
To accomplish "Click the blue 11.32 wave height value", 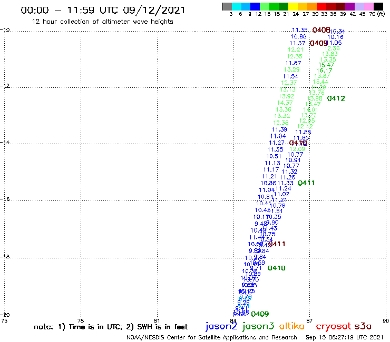I will (x=289, y=172).
